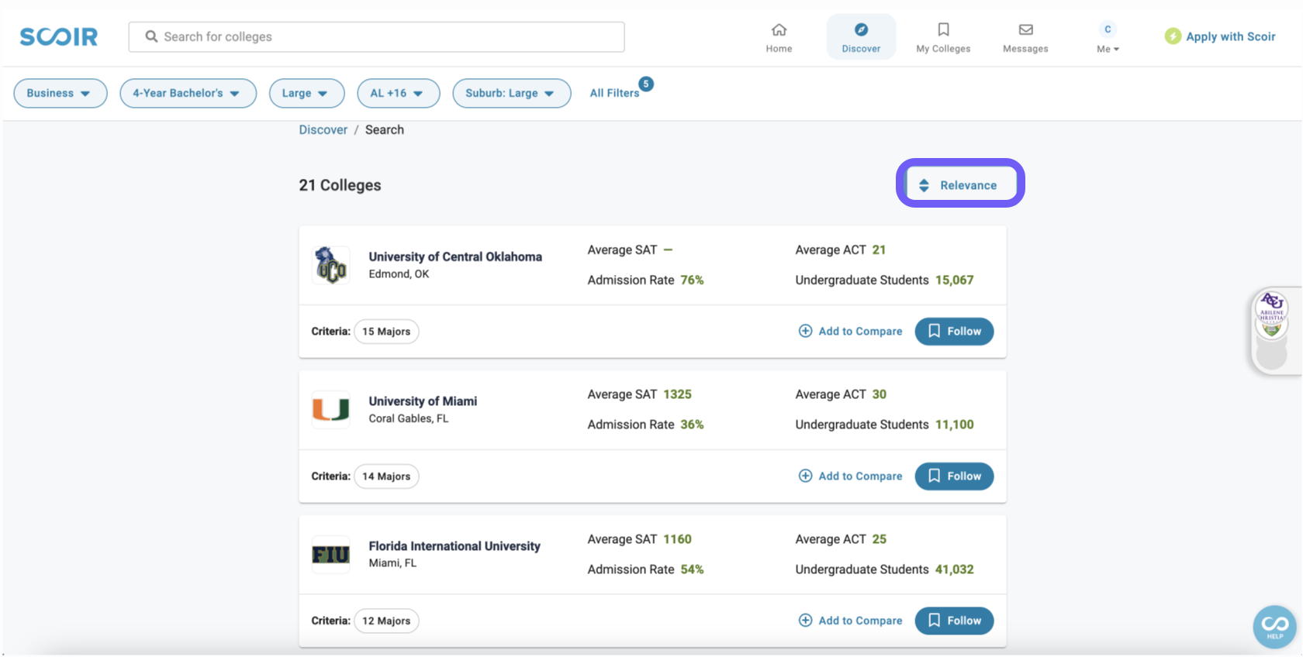Click Edmond, OK location text
Image resolution: width=1303 pixels, height=657 pixels.
click(x=399, y=273)
